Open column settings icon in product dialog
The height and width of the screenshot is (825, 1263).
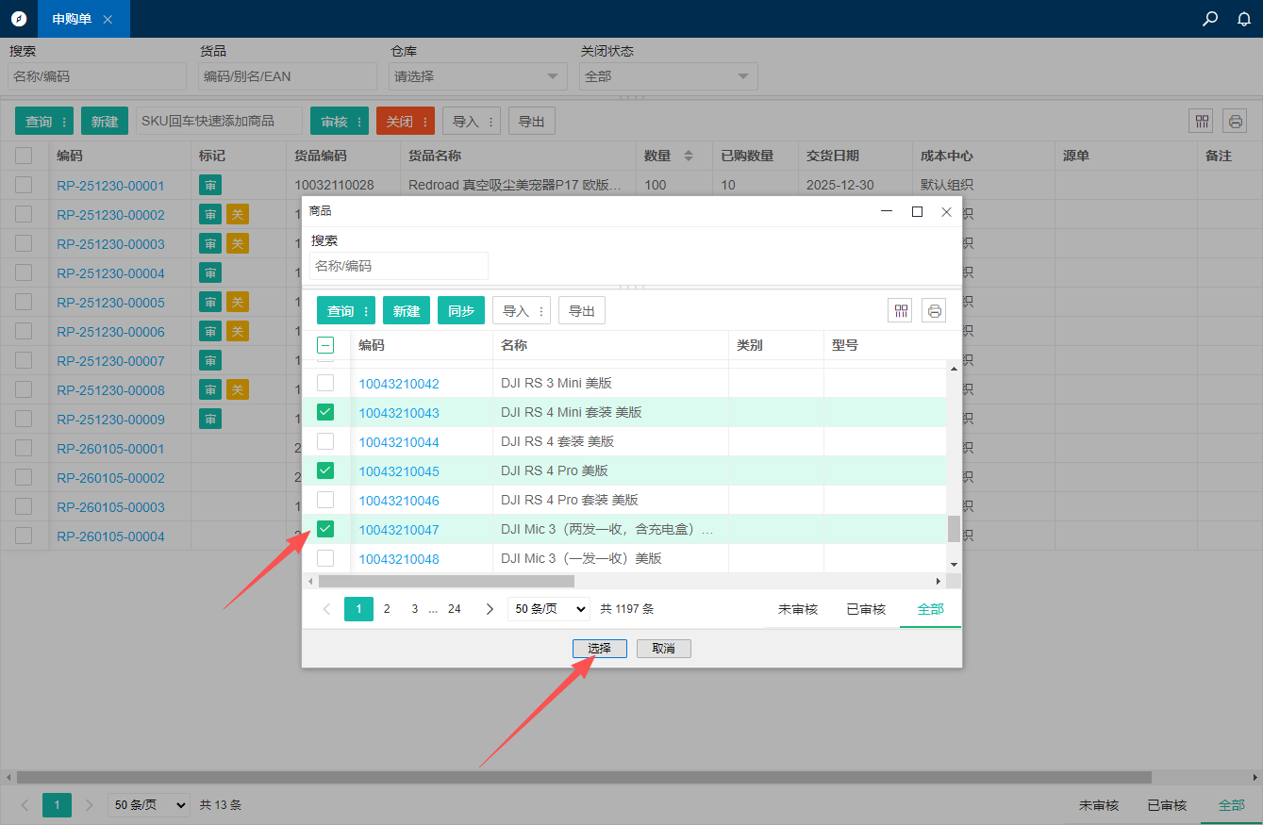click(901, 311)
